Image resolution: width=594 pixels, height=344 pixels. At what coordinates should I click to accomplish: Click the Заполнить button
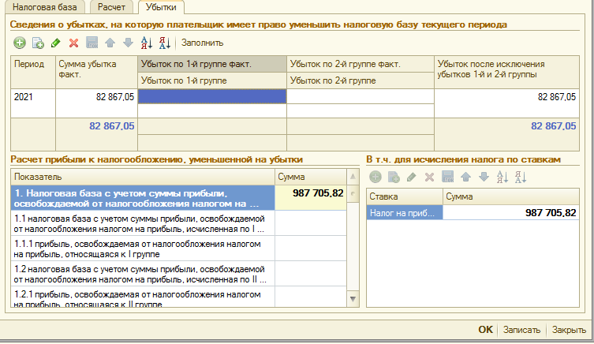(x=203, y=43)
